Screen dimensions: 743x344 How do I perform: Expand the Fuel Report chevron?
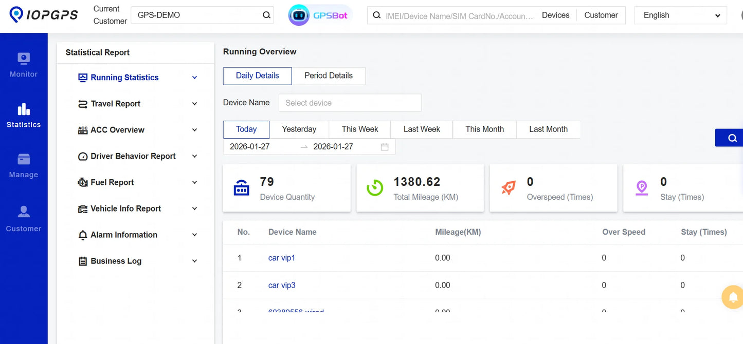tap(194, 182)
